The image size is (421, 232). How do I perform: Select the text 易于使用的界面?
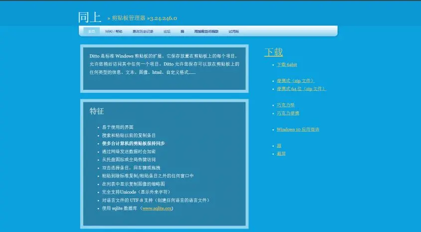tap(118, 127)
